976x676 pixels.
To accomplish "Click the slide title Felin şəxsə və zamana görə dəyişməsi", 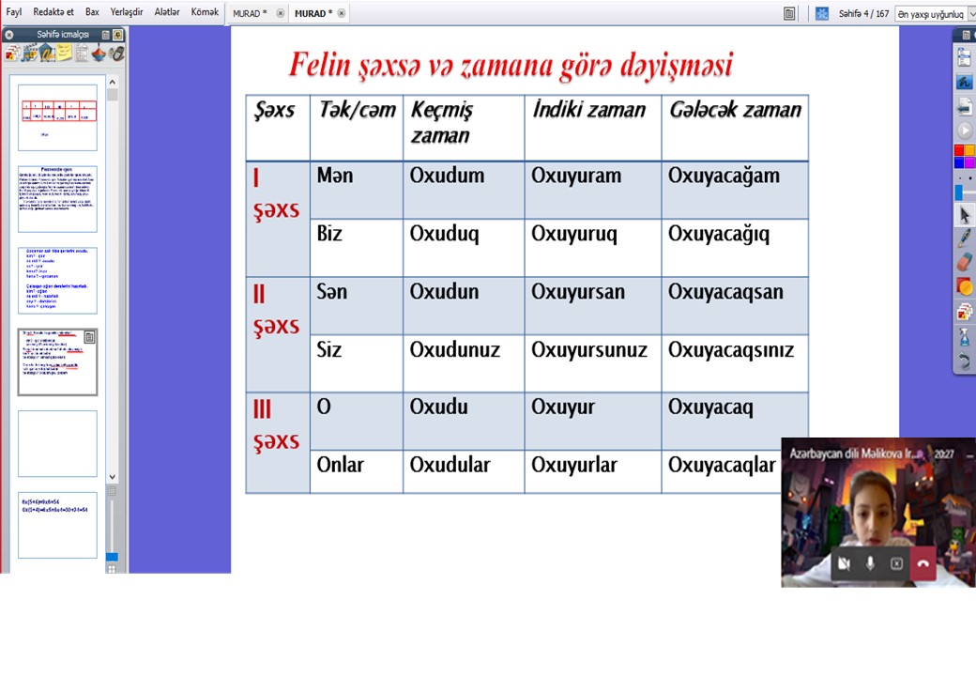I will [511, 66].
